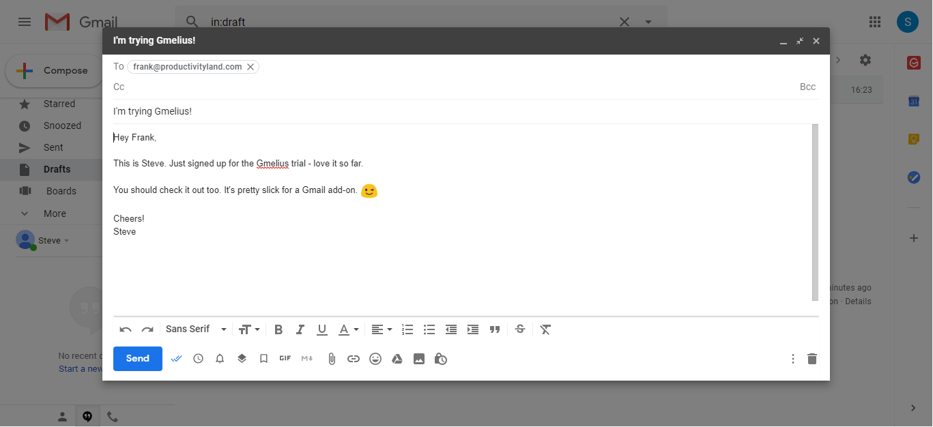Open Gmelius Boards in sidebar
Screen dimensions: 933x427
[x=61, y=191]
